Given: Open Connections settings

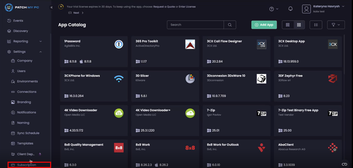Looking at the screenshot, I should 26,92.
